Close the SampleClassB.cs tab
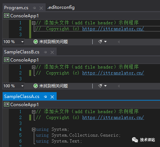This screenshot has width=160, height=147. pos(52,52)
